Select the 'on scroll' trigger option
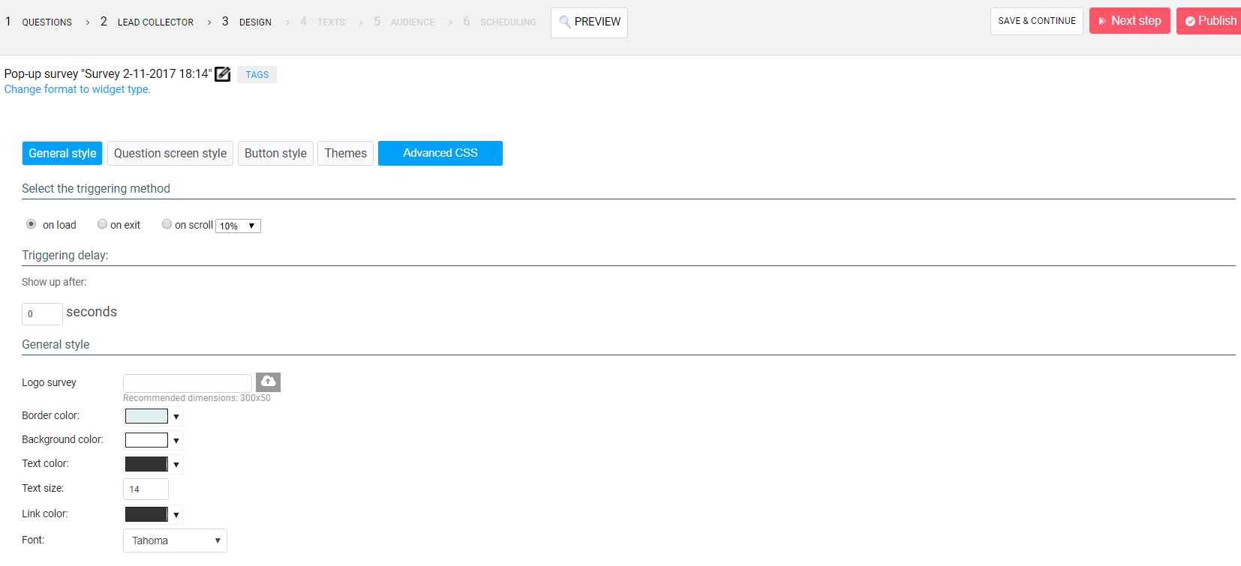The image size is (1241, 566). click(167, 224)
